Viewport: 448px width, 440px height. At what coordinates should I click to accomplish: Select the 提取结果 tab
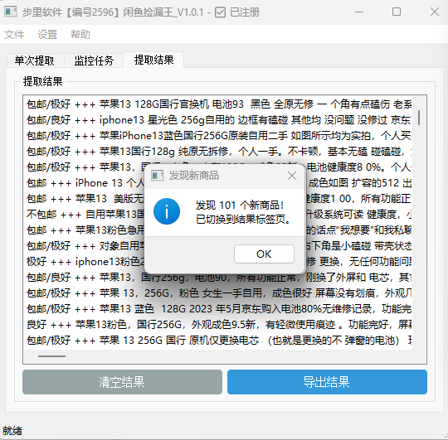(x=153, y=60)
